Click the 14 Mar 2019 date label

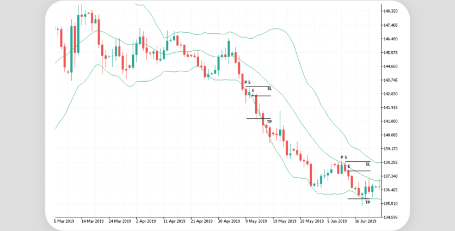92,222
